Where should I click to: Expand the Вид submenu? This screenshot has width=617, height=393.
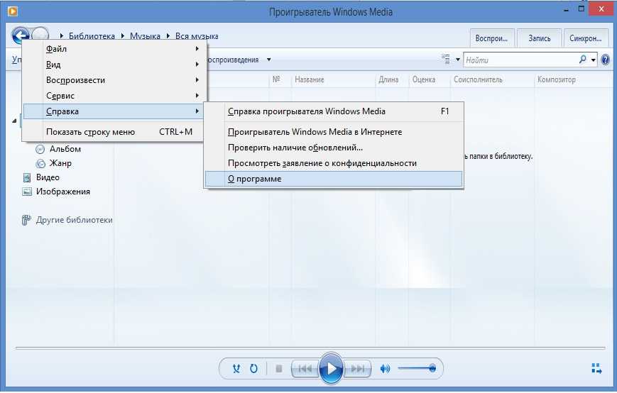[114, 65]
